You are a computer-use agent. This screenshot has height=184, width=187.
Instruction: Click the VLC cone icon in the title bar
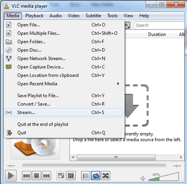6,6
